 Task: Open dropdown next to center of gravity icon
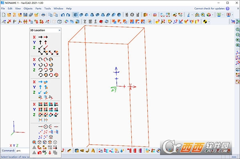coord(209,22)
